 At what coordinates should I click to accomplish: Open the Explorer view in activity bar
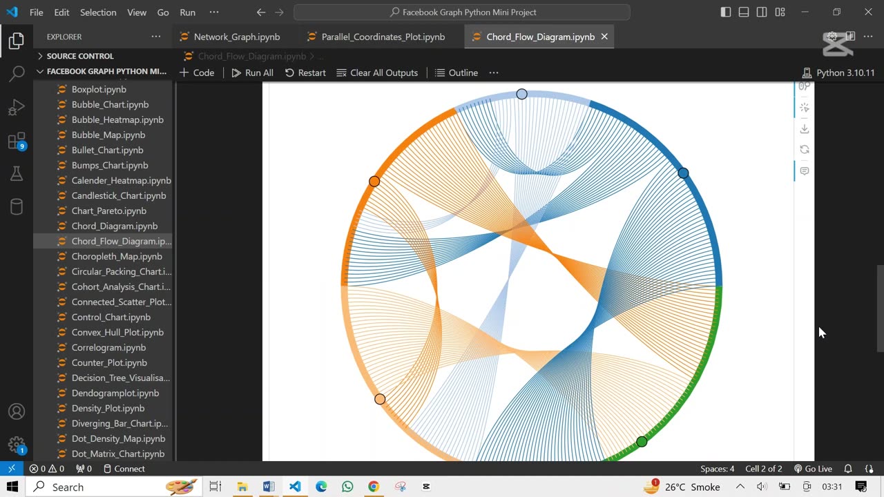click(x=17, y=41)
